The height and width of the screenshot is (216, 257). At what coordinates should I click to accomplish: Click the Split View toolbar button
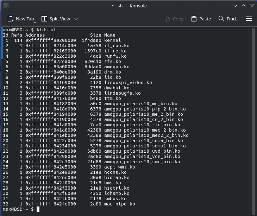click(x=56, y=19)
